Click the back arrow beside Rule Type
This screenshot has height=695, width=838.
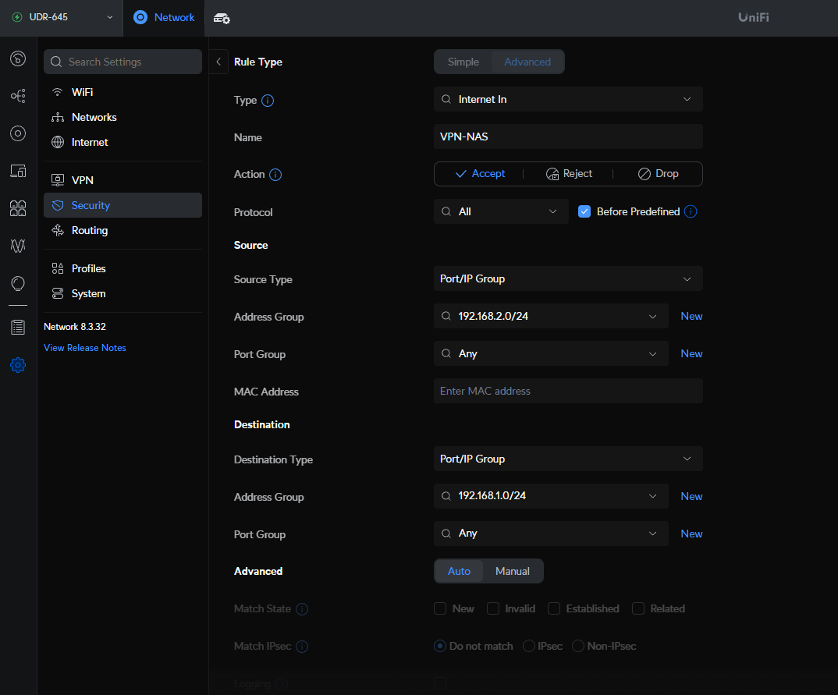point(218,62)
